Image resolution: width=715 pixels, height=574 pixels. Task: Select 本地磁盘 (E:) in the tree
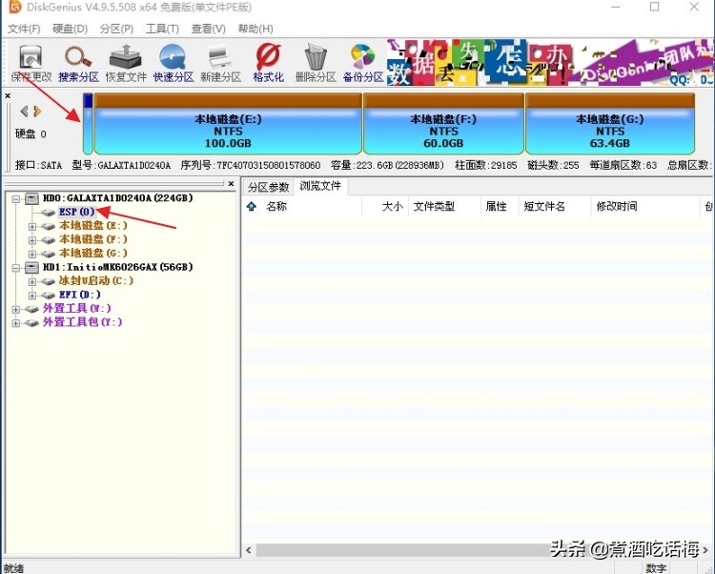(x=93, y=226)
